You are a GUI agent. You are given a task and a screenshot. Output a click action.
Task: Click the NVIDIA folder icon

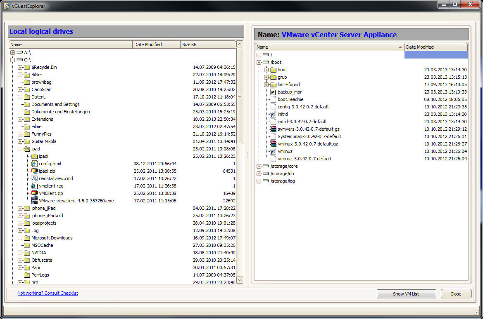27,253
